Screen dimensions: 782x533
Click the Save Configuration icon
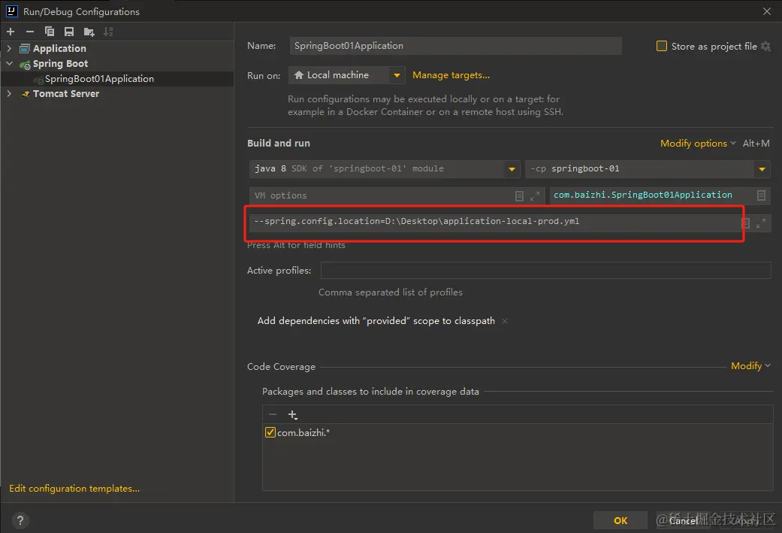pos(69,32)
